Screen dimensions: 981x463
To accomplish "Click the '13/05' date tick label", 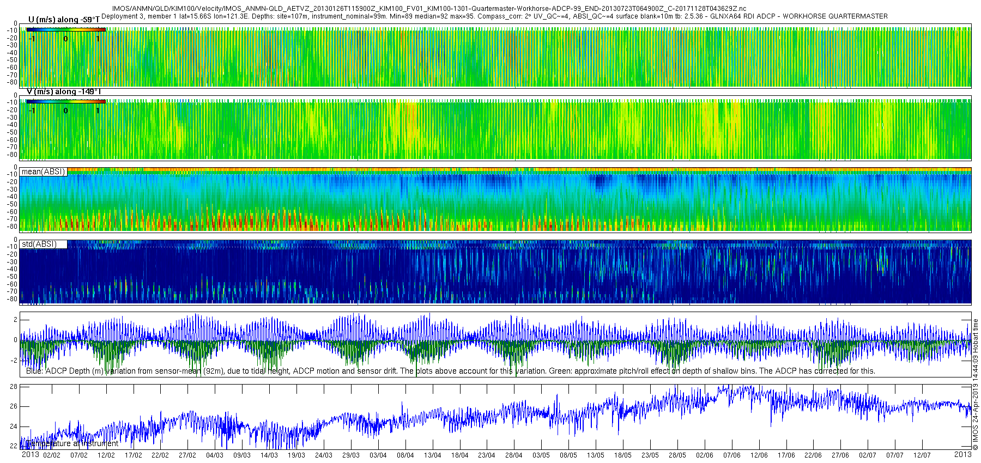I will 596,455.
